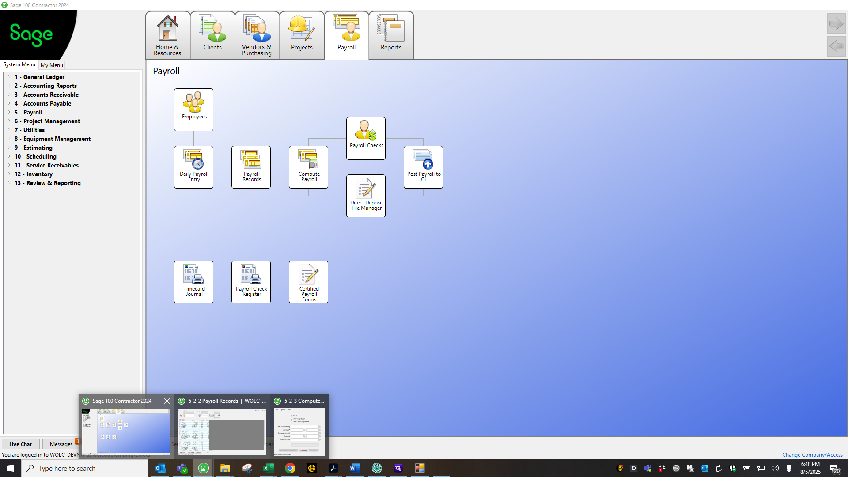Switch to Projects tab
Image resolution: width=848 pixels, height=477 pixels.
[302, 35]
